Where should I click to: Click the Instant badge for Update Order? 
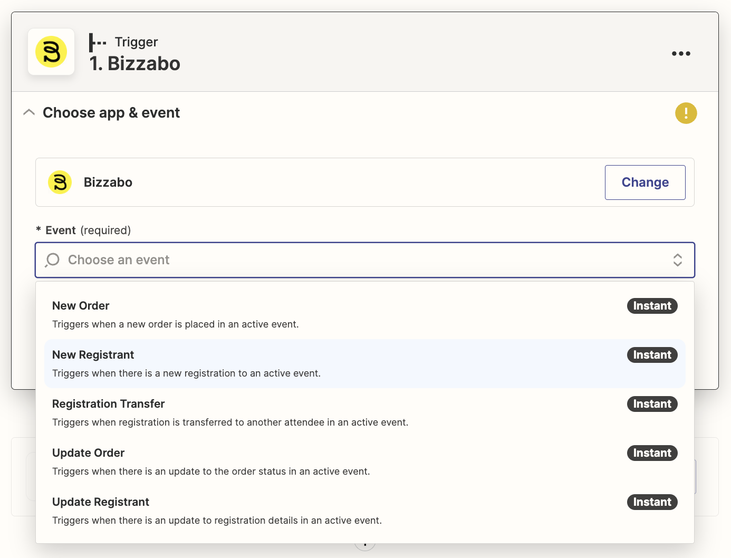click(652, 453)
